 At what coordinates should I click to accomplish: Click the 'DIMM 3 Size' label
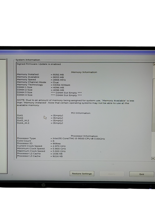pos(25,92)
